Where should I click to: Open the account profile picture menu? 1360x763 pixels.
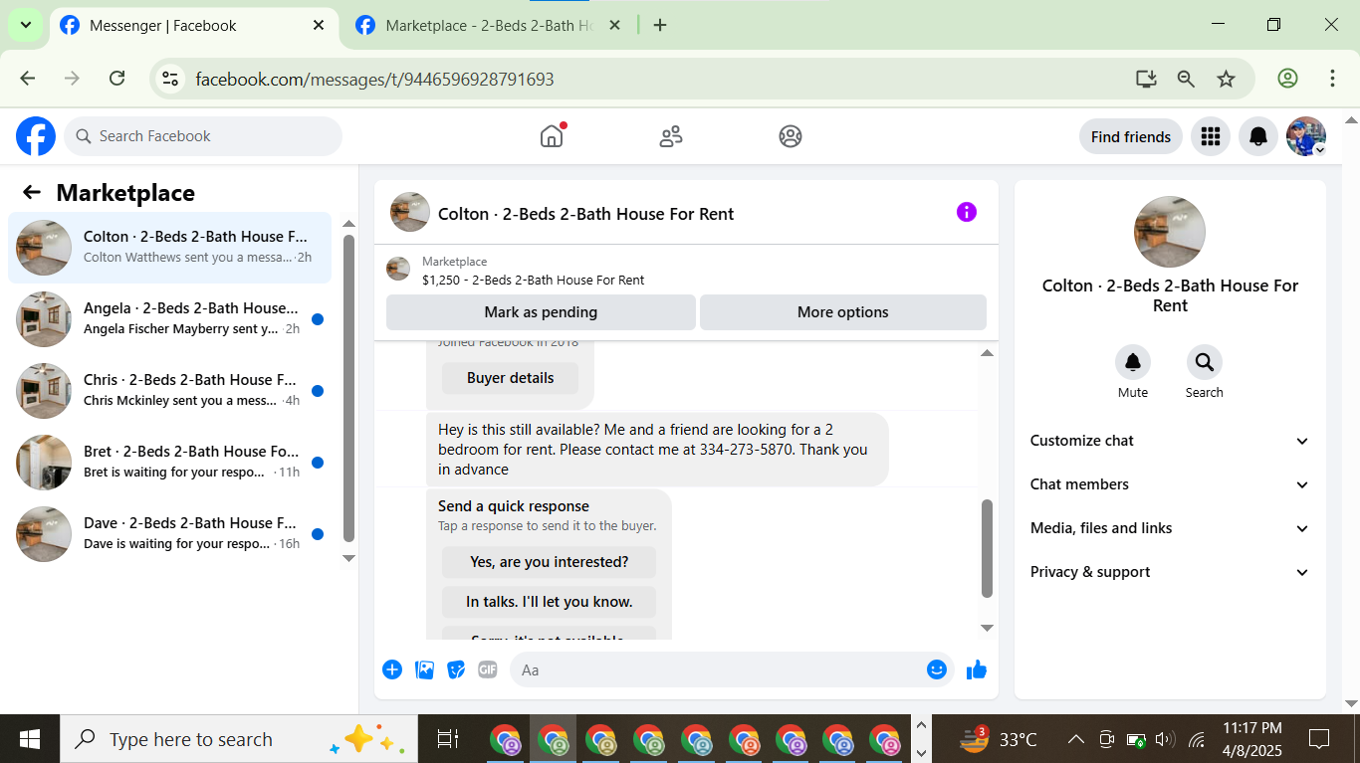tap(1306, 136)
